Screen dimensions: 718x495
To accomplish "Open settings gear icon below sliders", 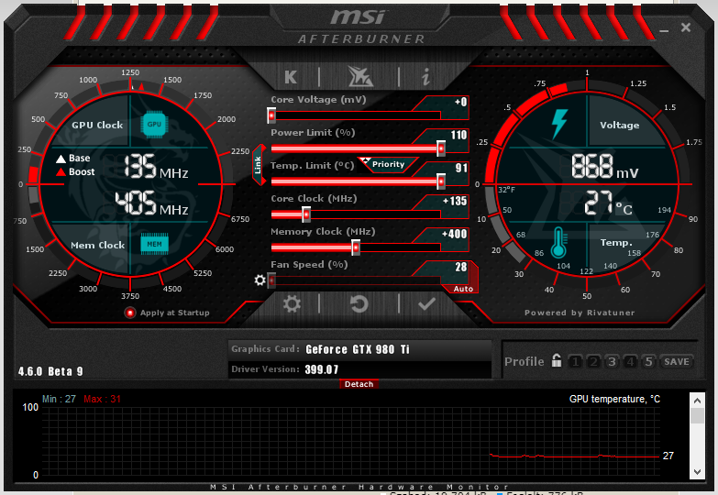I will click(x=292, y=303).
